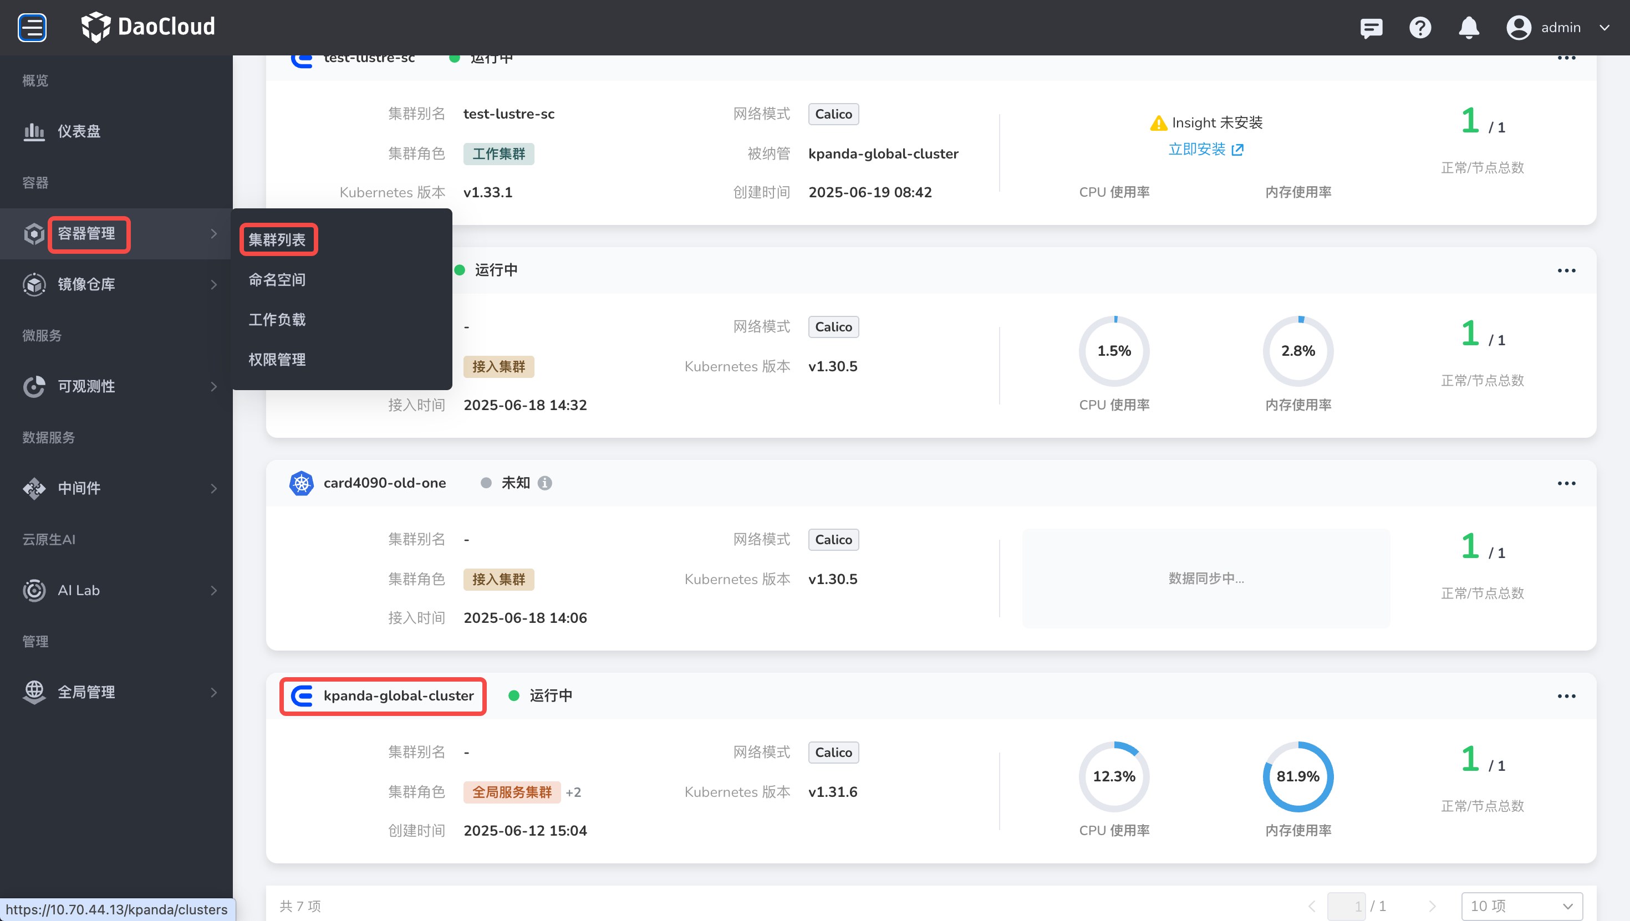Viewport: 1630px width, 921px height.
Task: Click the info icon beside 未知 status
Action: point(545,483)
